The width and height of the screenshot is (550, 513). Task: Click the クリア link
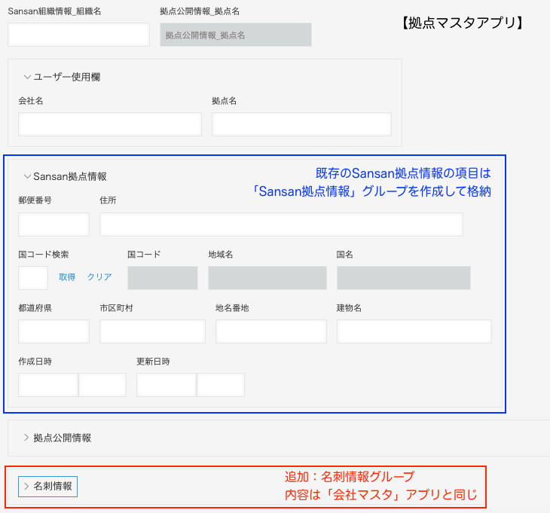point(99,277)
